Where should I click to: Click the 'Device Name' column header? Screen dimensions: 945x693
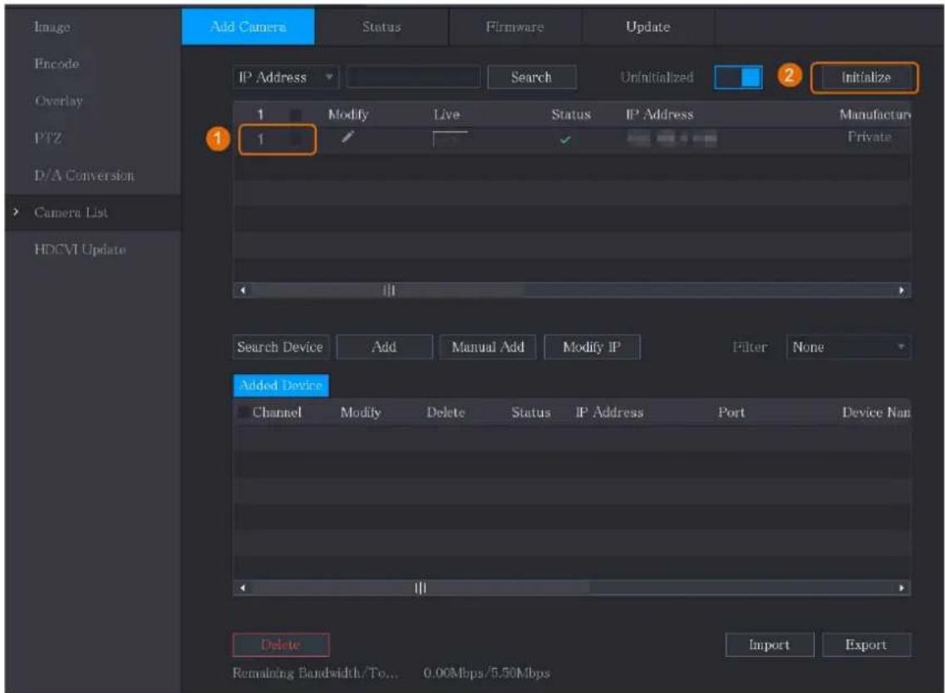(x=876, y=412)
